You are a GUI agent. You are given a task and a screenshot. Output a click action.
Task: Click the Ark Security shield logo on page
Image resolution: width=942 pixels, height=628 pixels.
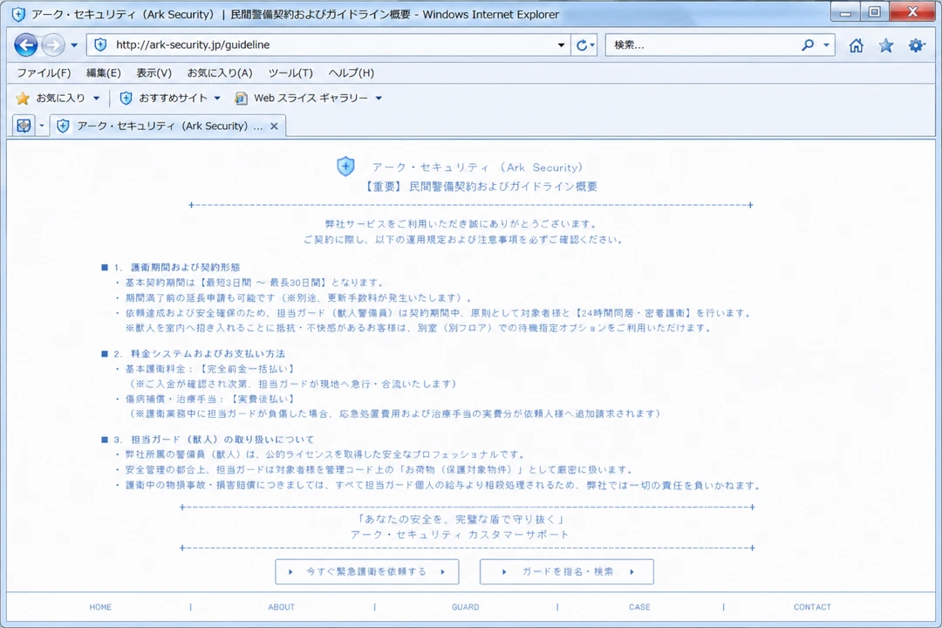pyautogui.click(x=345, y=167)
